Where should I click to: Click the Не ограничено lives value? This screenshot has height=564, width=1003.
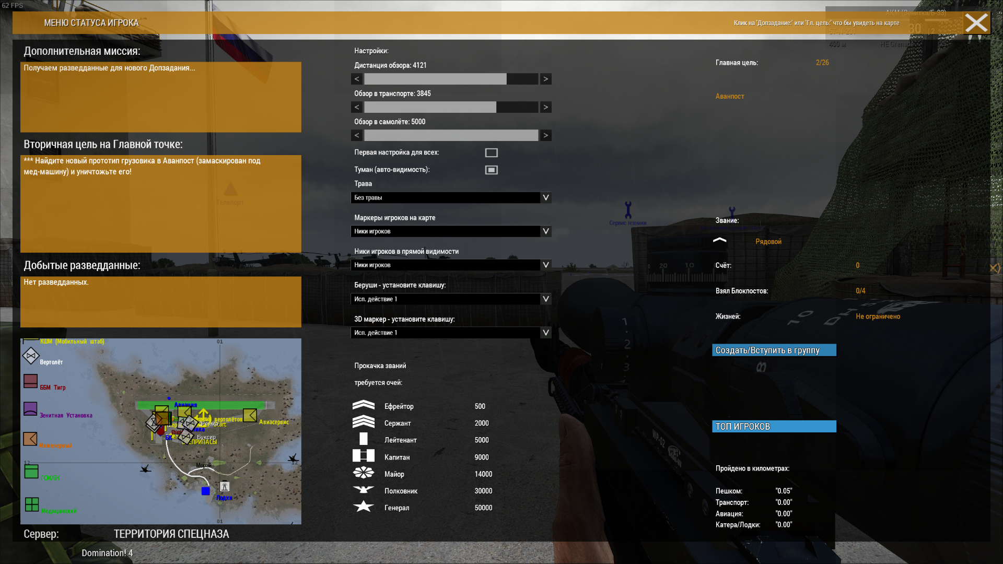pos(878,316)
